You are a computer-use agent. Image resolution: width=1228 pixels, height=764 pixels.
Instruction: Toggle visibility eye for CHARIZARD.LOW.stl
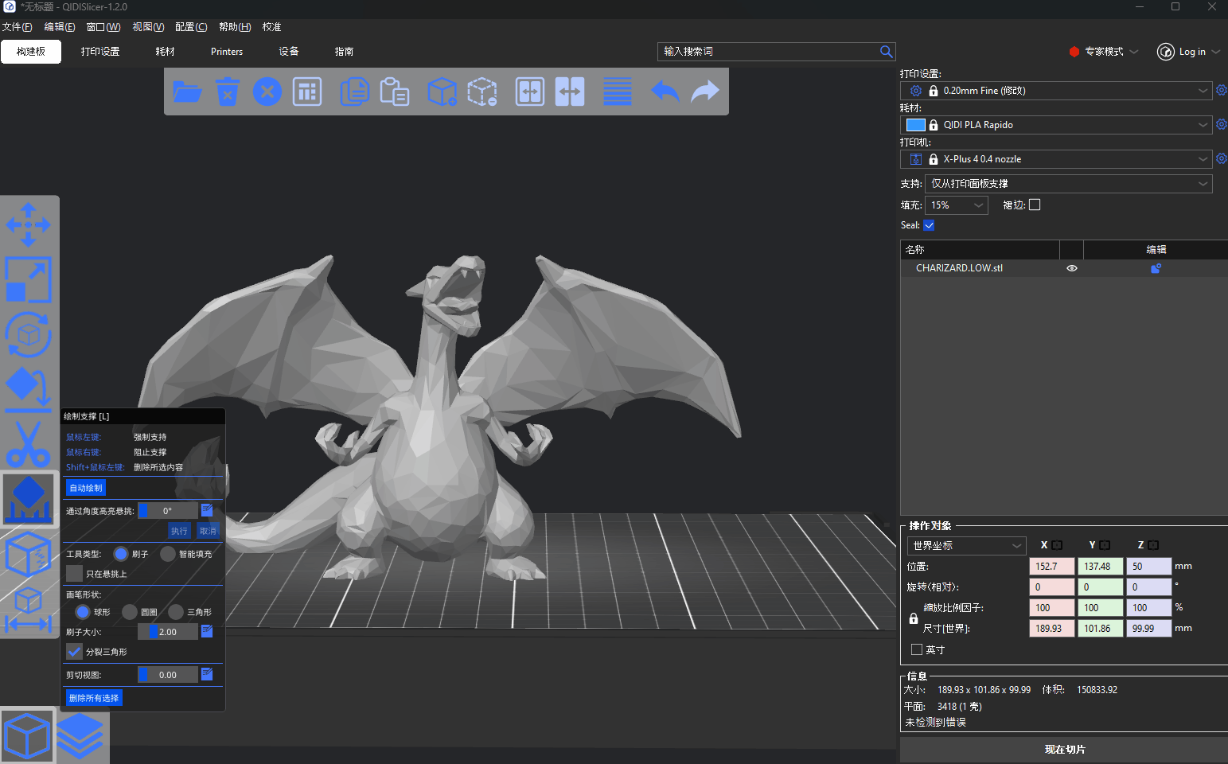1071,268
